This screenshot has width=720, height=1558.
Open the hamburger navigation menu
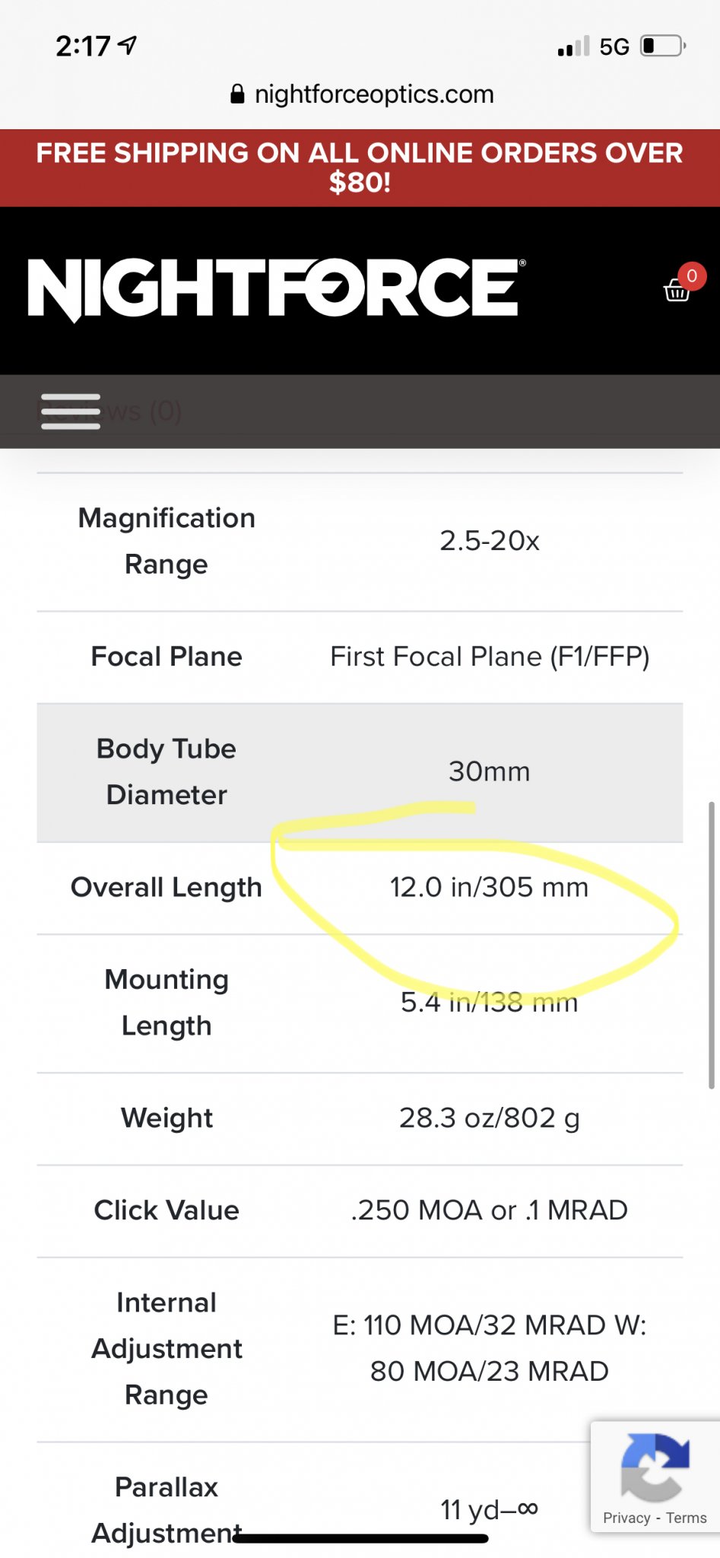point(71,412)
